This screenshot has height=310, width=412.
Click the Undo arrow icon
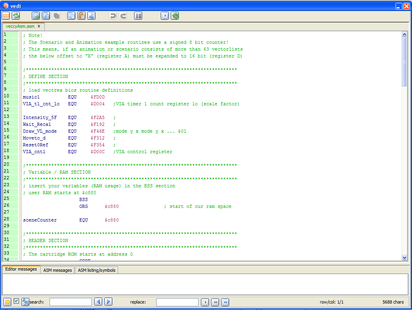click(x=113, y=16)
